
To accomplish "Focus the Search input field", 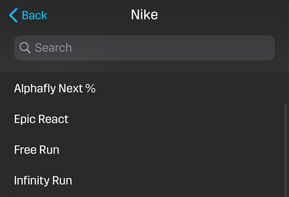I will (144, 48).
